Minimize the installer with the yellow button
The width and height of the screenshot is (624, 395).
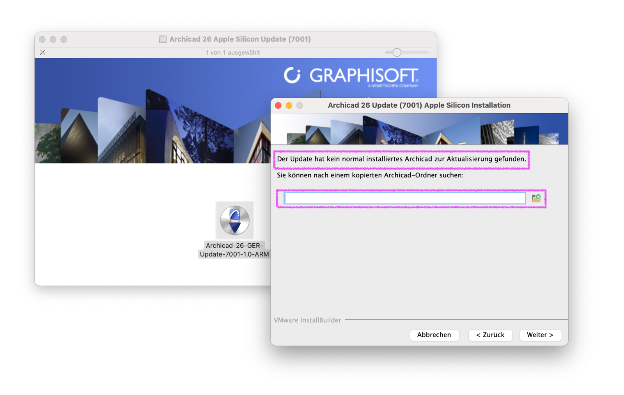tap(289, 105)
